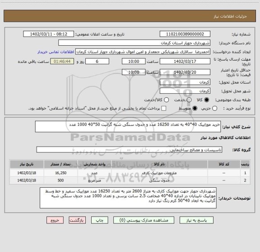Open مشاهده مدارک پیوستی (0) button
This screenshot has width=260, height=252.
point(144,220)
